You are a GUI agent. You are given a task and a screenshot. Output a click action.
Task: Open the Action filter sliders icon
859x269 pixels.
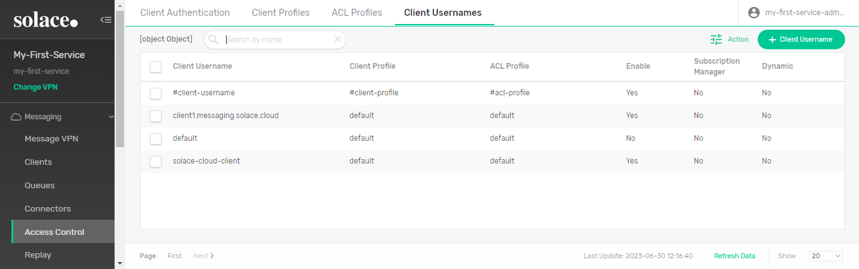[716, 39]
